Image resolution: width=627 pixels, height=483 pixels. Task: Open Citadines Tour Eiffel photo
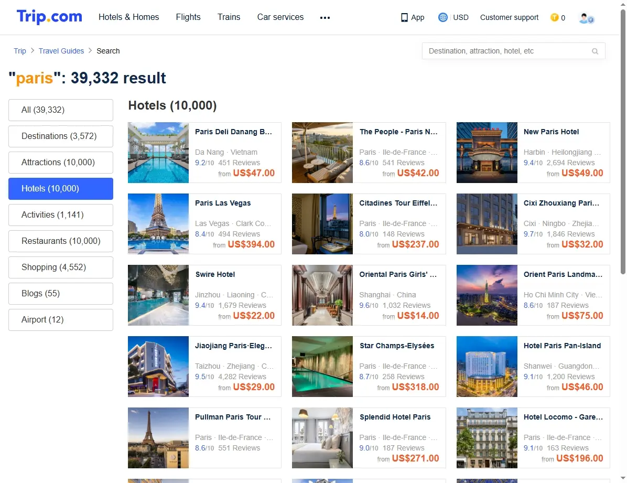coord(322,224)
